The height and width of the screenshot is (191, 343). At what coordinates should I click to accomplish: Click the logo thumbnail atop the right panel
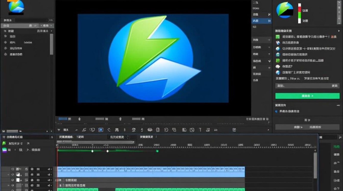pyautogui.click(x=285, y=10)
